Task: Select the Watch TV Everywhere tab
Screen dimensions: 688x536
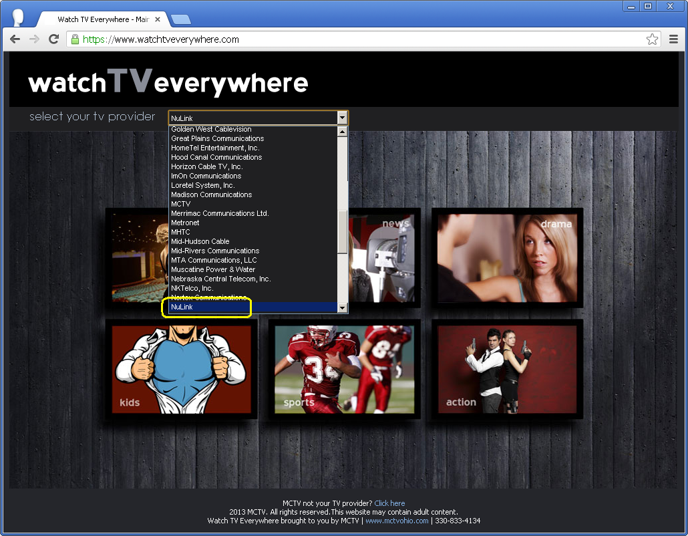Action: [x=103, y=19]
